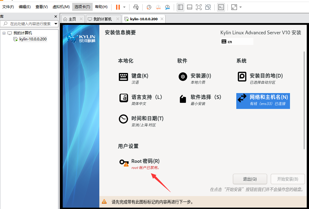Select 我的计算机 in the library tree

(x=23, y=33)
